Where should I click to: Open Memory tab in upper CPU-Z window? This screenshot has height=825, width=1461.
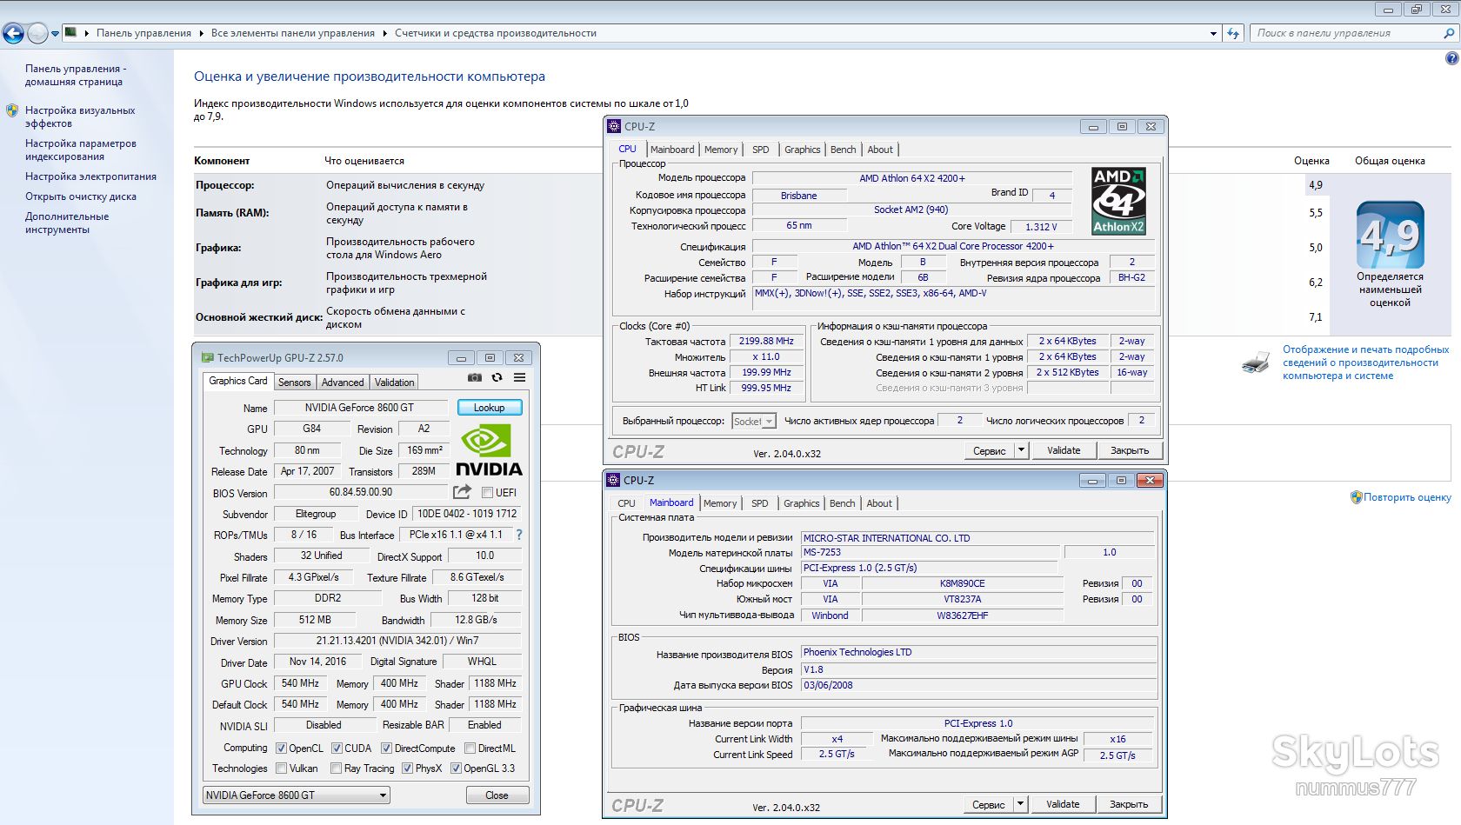[721, 150]
